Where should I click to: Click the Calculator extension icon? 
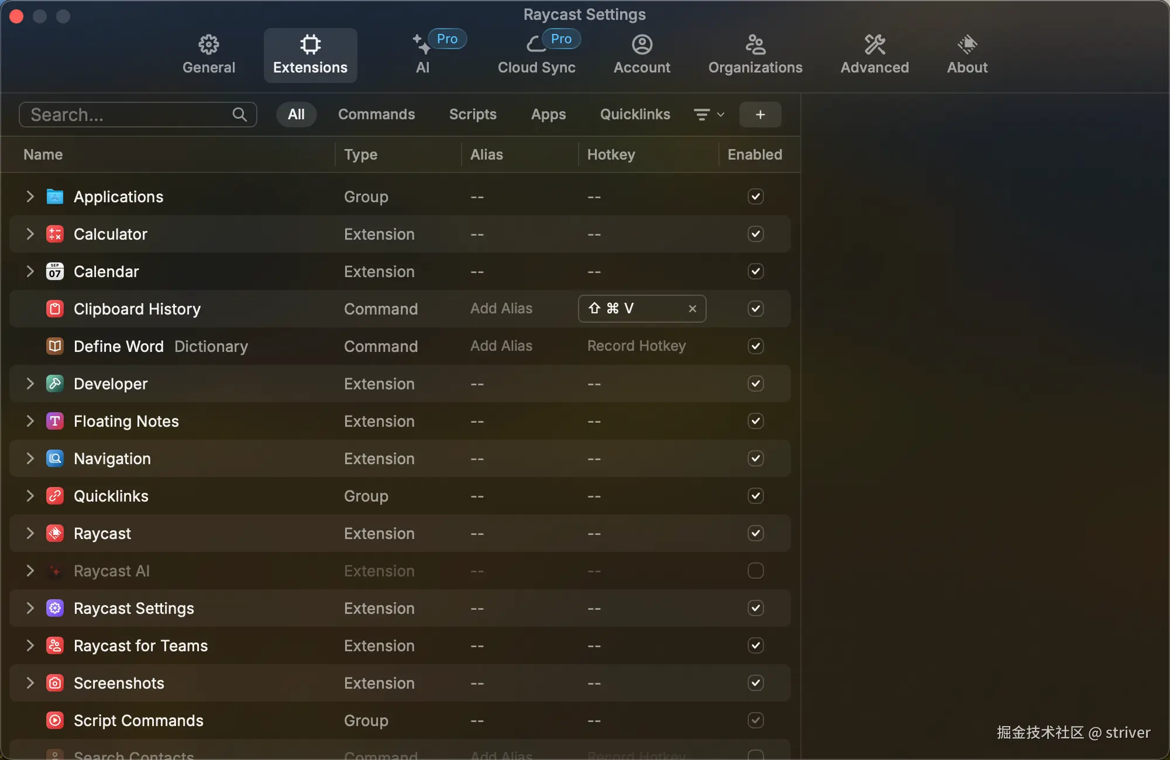click(55, 234)
